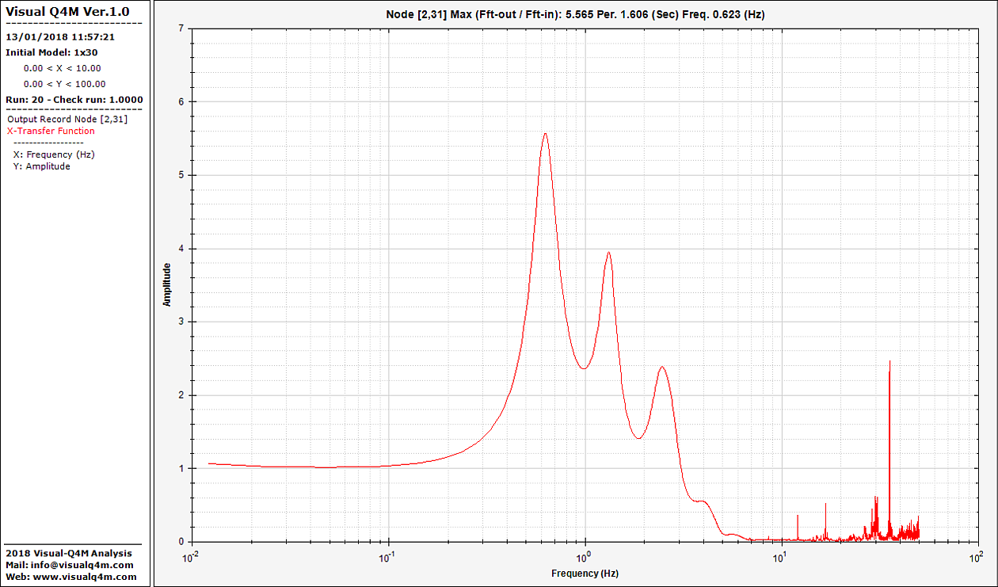Image resolution: width=998 pixels, height=587 pixels.
Task: Click the y-axis tick label 2
Action: pos(181,395)
